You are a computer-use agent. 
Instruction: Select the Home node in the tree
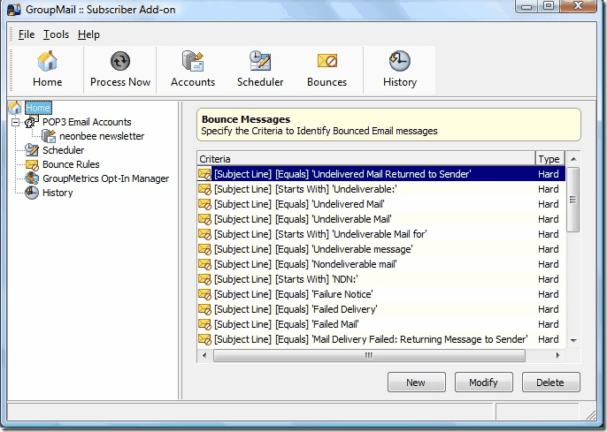coord(38,108)
